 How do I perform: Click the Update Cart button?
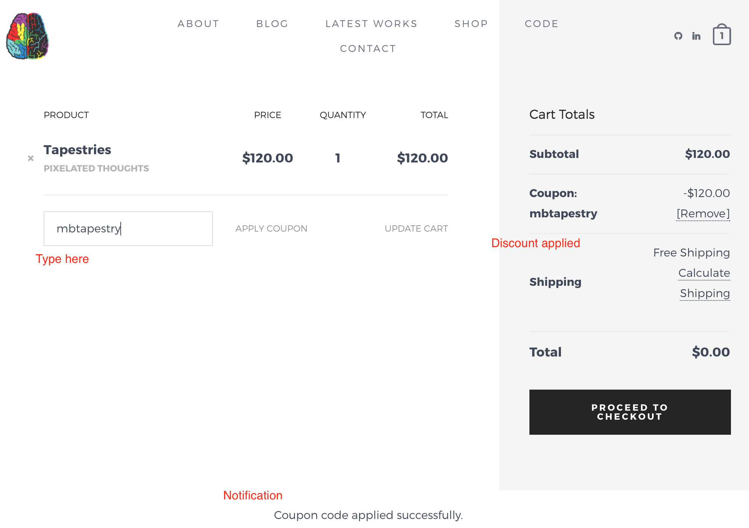click(x=416, y=229)
